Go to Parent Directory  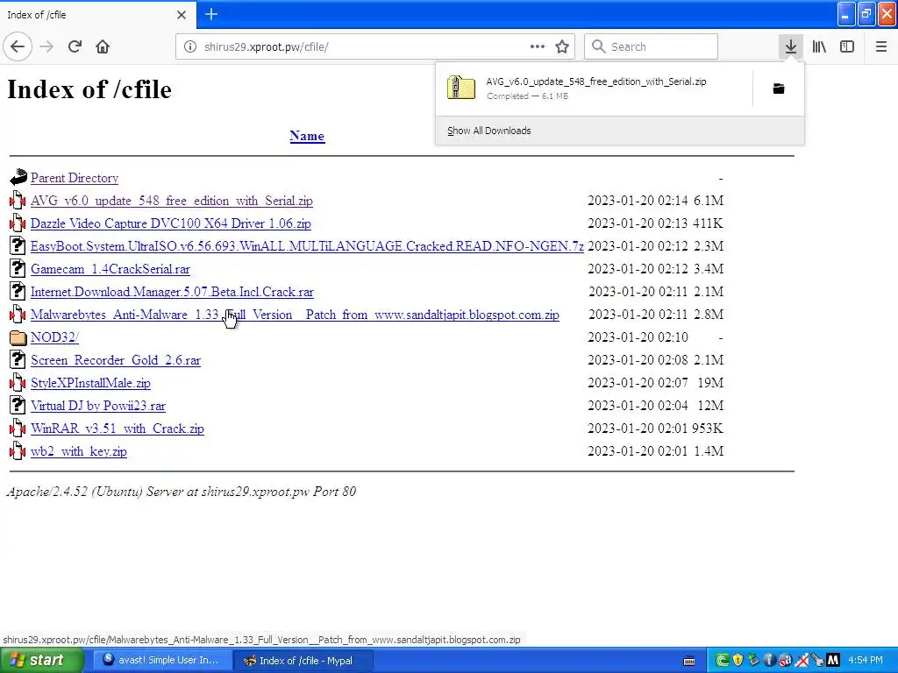(75, 178)
